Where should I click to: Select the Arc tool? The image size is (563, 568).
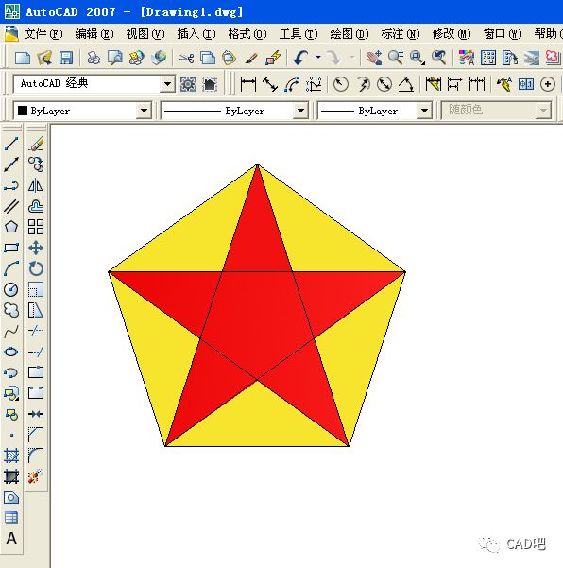[x=11, y=268]
